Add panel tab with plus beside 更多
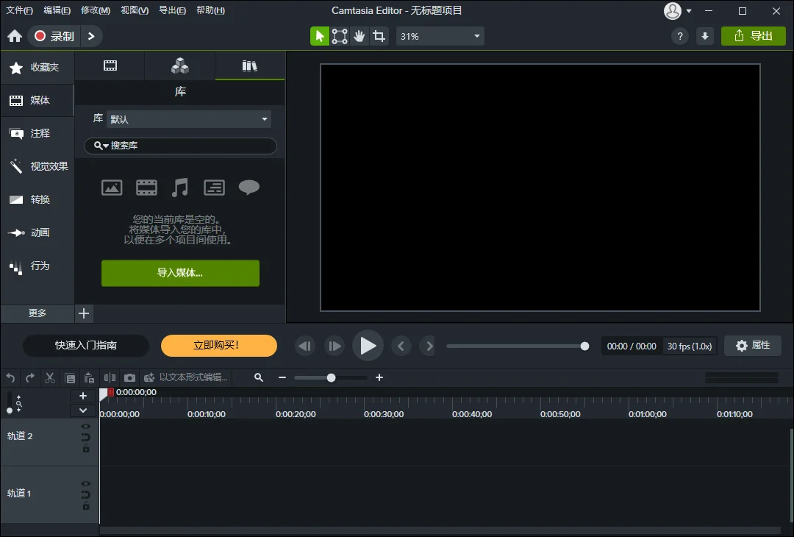 click(84, 313)
